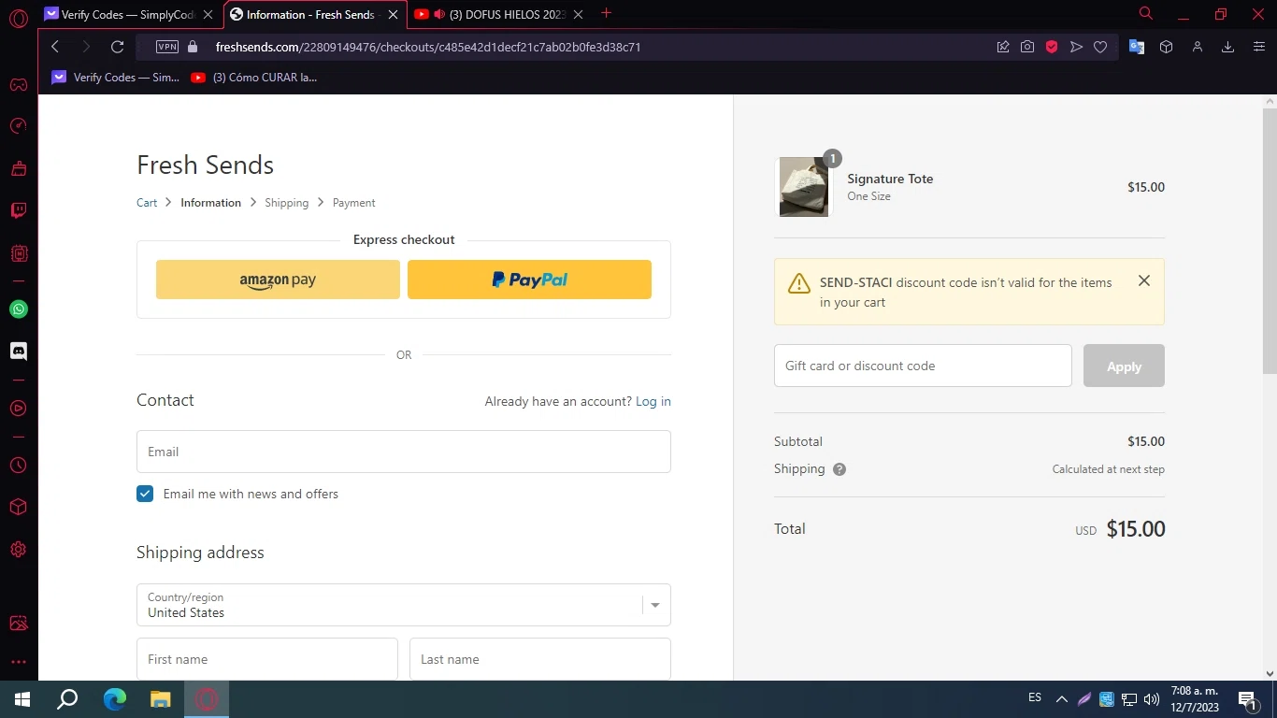
Task: Open History clock icon in sidebar
Action: click(x=19, y=465)
